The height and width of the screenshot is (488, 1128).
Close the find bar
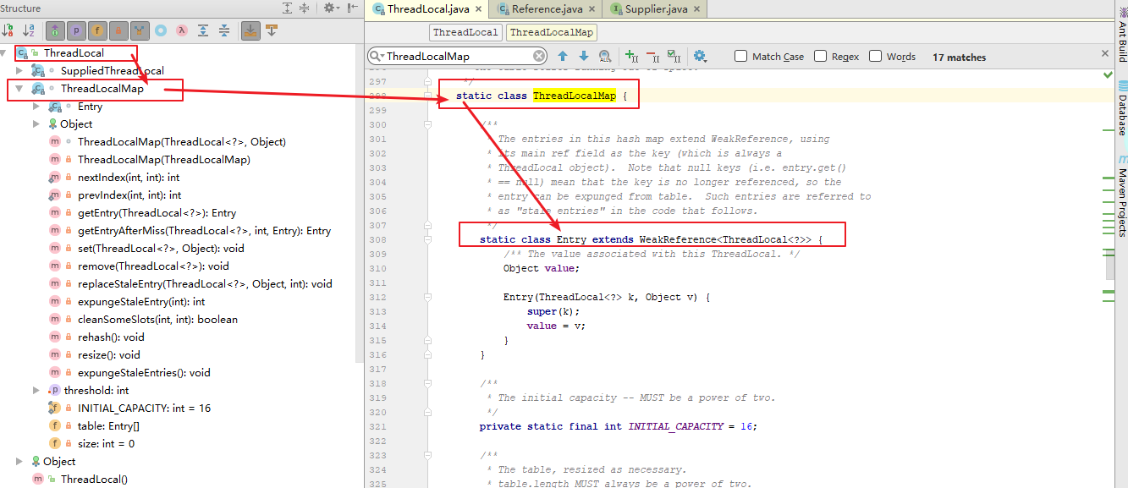point(1104,53)
